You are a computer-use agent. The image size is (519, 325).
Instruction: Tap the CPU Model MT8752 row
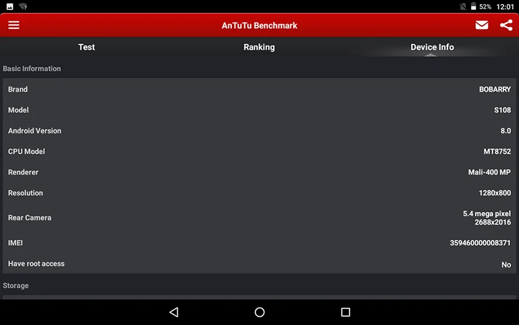[259, 151]
